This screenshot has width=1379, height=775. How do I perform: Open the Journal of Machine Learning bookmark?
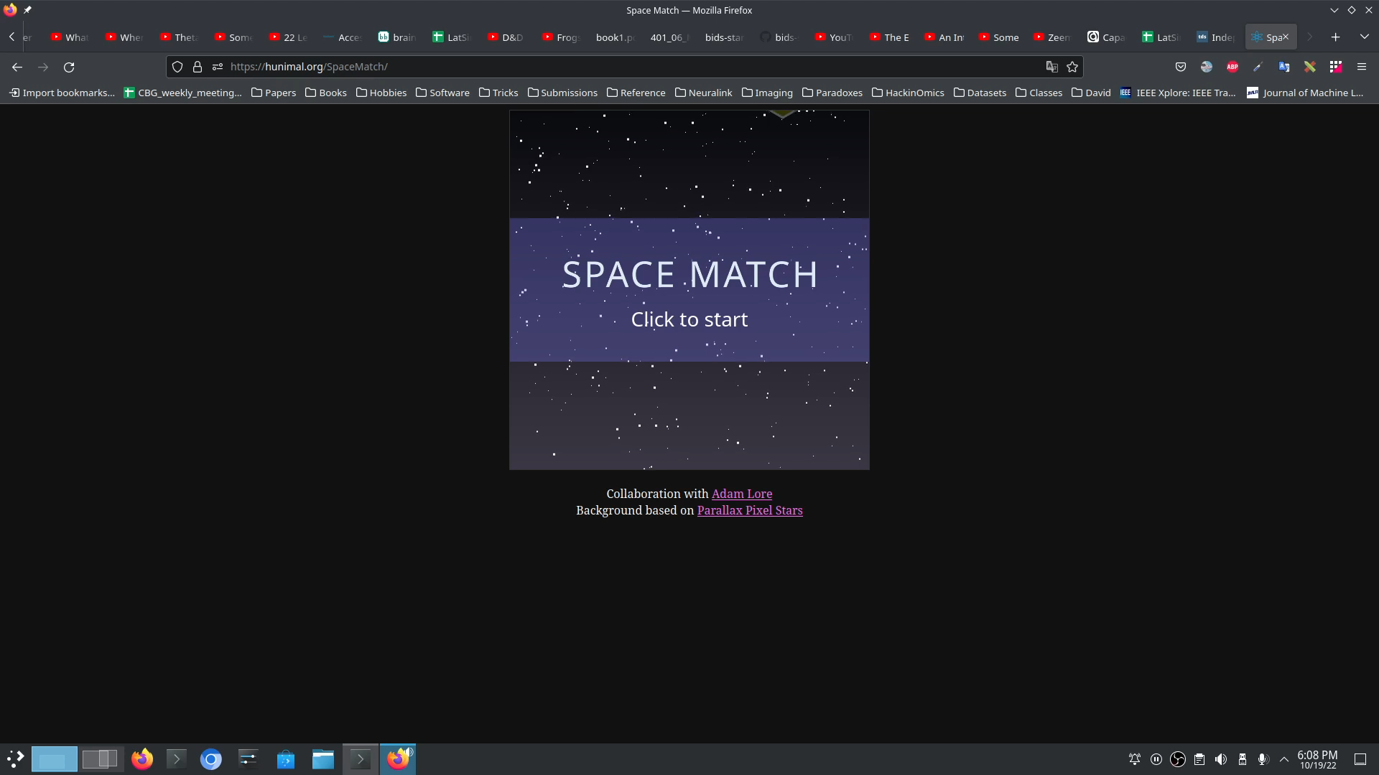coord(1305,93)
